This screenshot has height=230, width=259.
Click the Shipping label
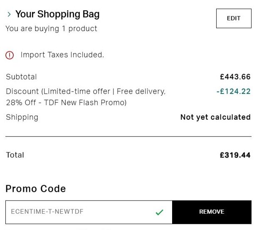click(22, 117)
